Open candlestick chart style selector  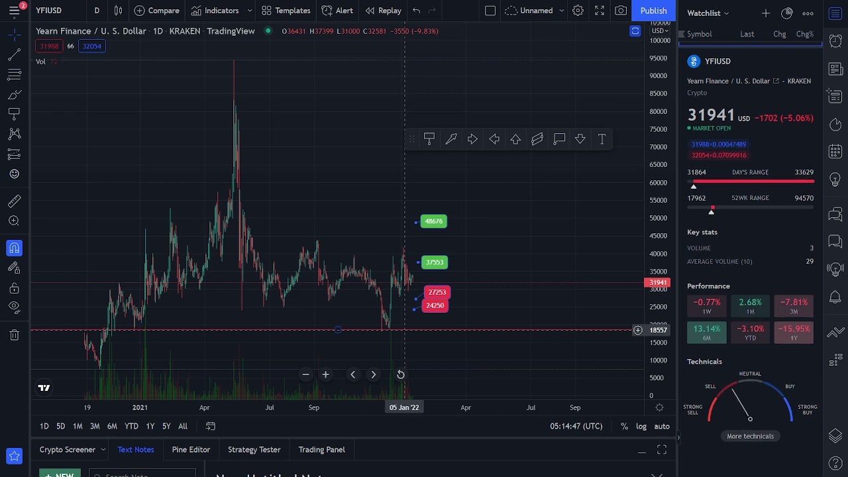coord(118,11)
